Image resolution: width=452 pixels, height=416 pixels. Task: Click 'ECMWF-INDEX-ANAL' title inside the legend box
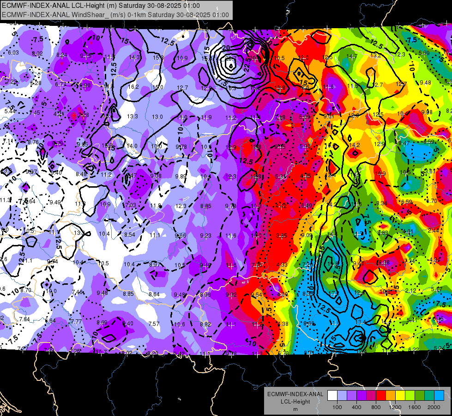(295, 394)
